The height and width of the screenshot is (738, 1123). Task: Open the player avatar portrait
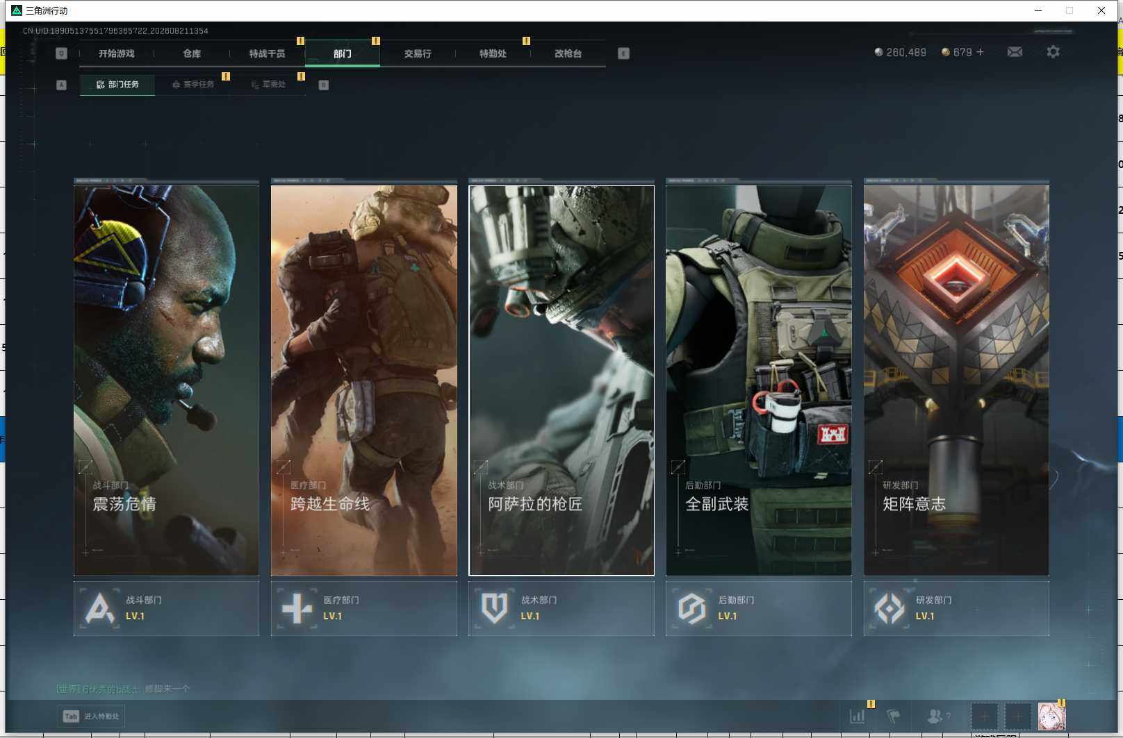point(1051,716)
